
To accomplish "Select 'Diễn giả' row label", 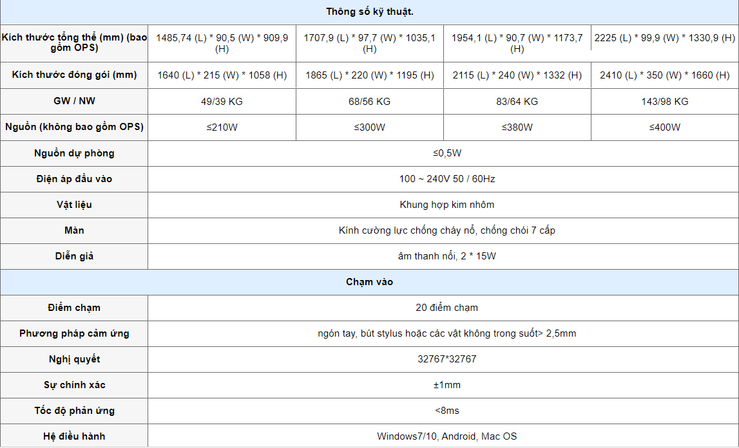I will click(x=74, y=256).
